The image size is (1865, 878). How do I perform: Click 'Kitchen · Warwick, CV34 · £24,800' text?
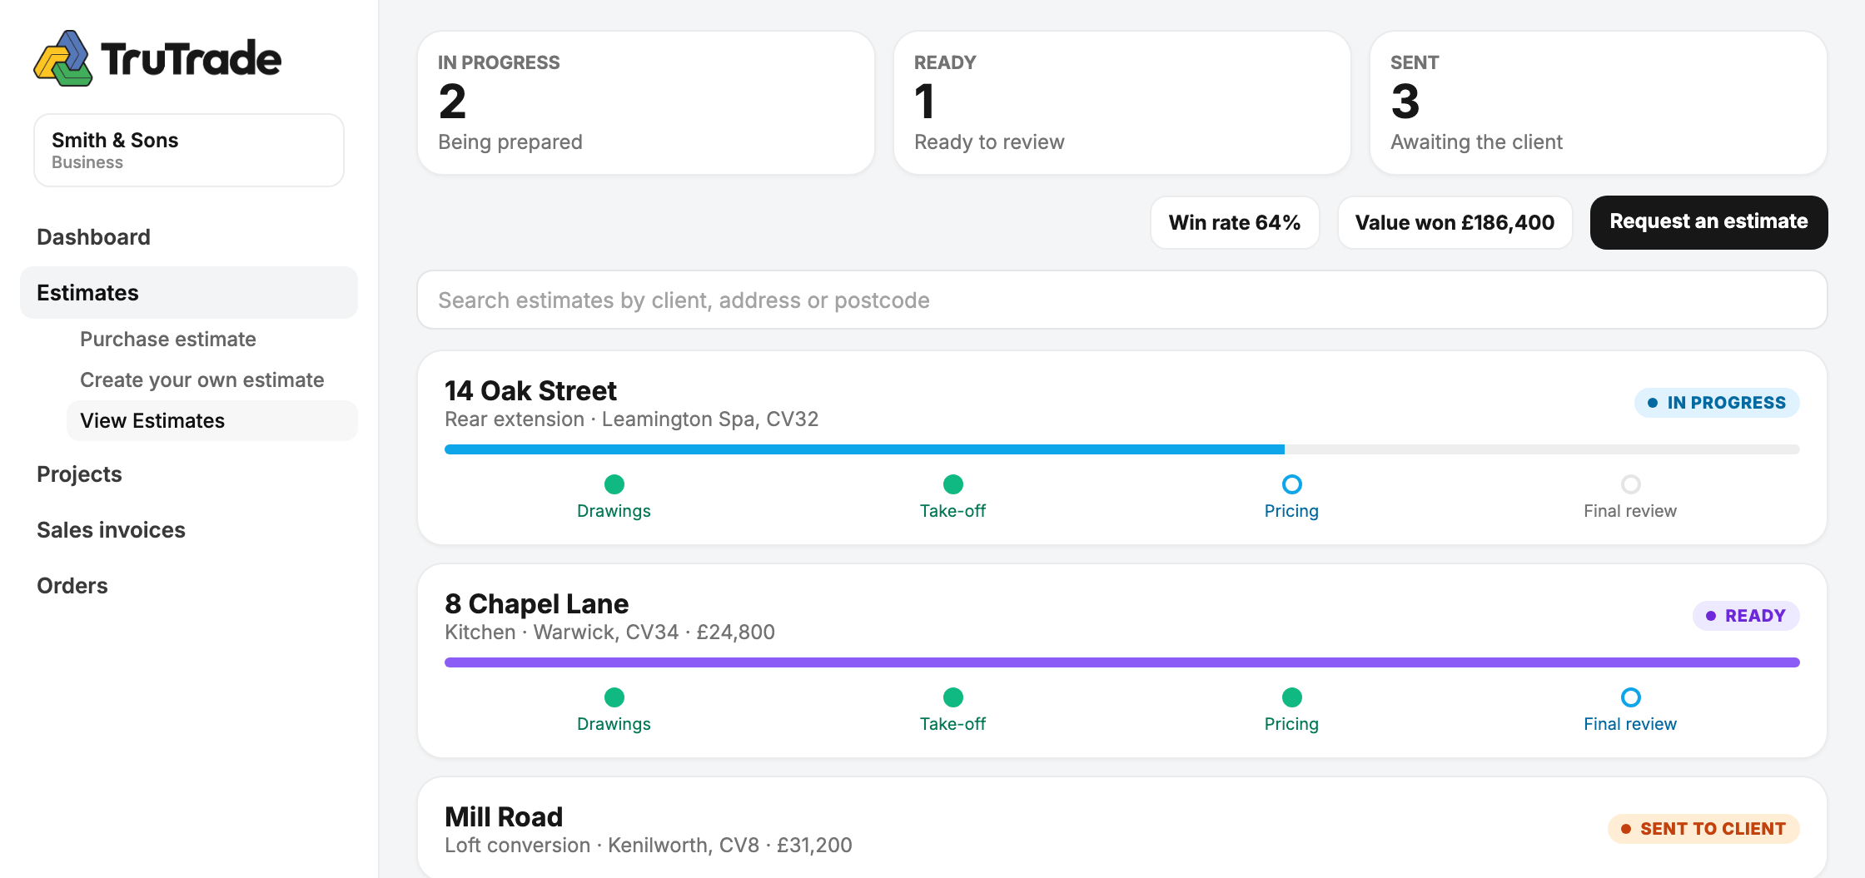pos(609,632)
